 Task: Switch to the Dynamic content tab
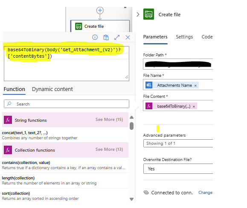[x=52, y=89]
